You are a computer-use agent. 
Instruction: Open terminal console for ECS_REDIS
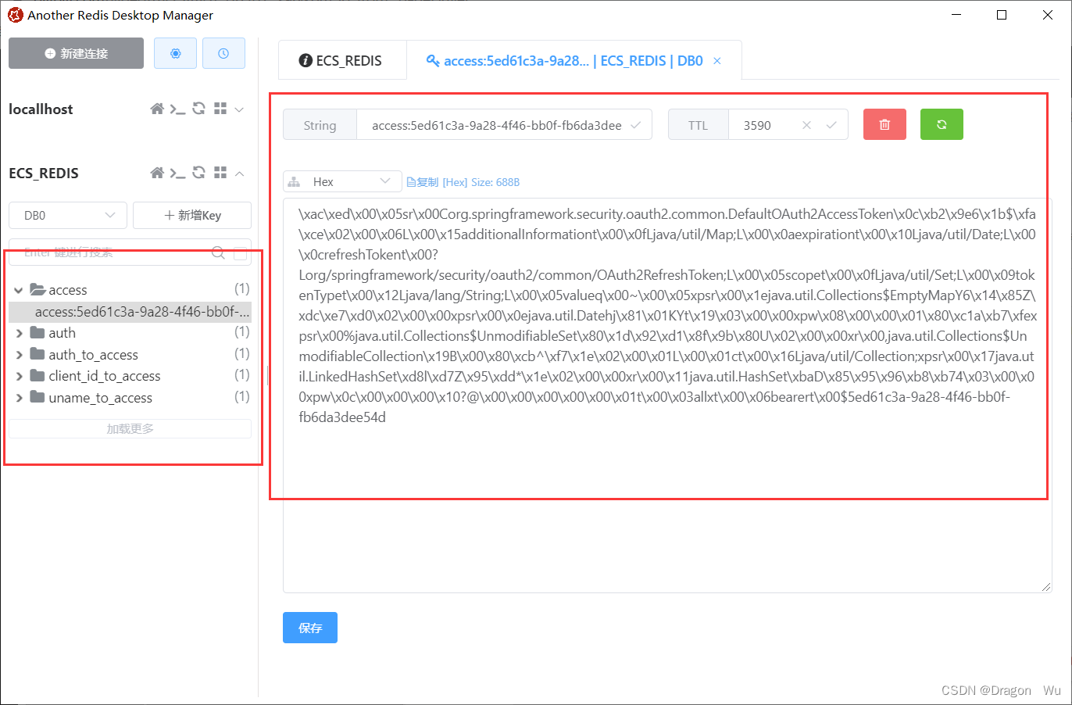pyautogui.click(x=178, y=173)
